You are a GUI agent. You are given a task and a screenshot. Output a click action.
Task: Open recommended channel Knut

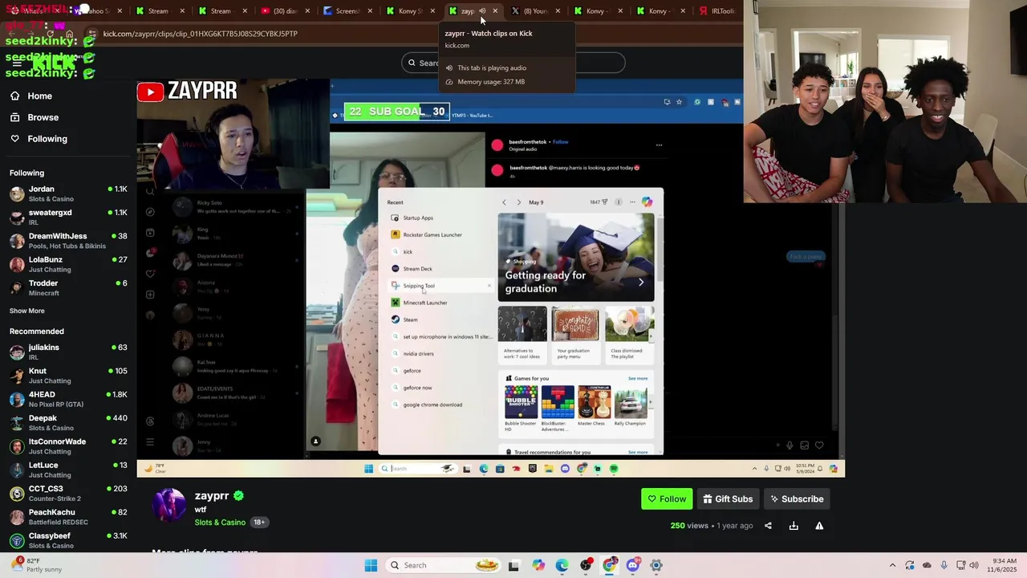[68, 376]
